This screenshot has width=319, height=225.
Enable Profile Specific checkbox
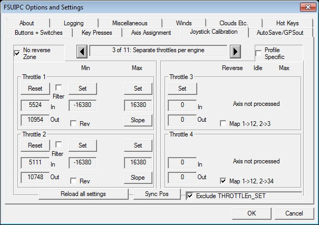pos(258,53)
